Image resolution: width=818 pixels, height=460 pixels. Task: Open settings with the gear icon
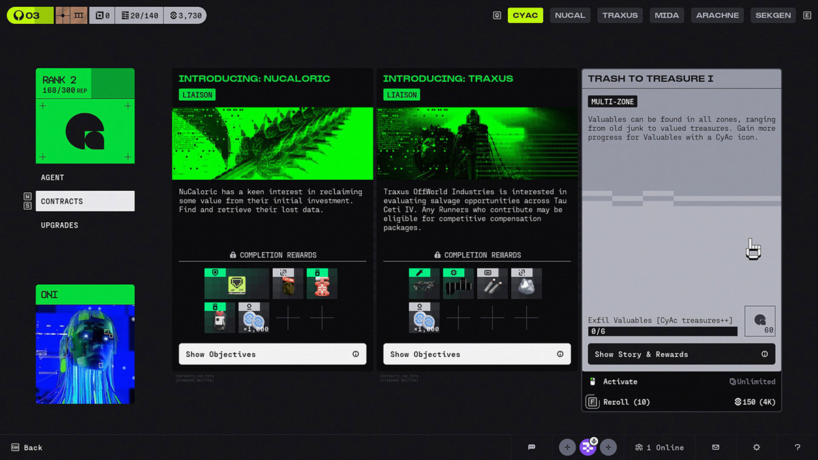(757, 448)
